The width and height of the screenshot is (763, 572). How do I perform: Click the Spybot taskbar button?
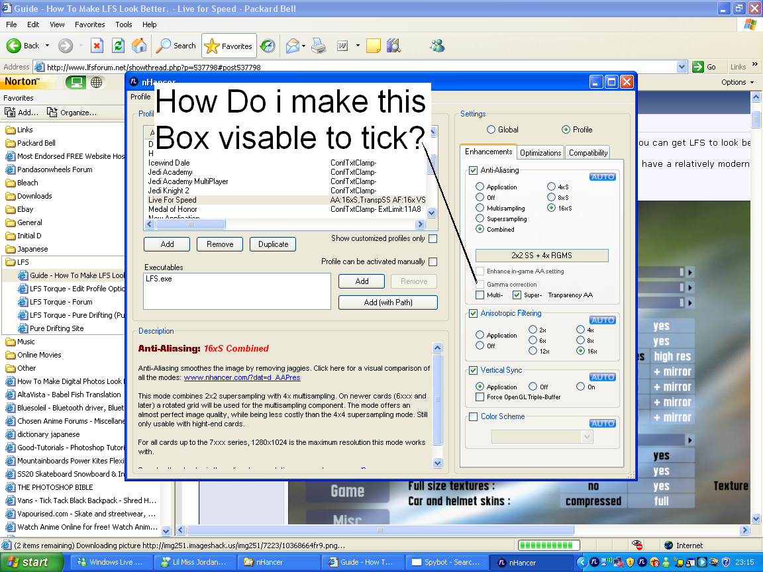(x=446, y=562)
